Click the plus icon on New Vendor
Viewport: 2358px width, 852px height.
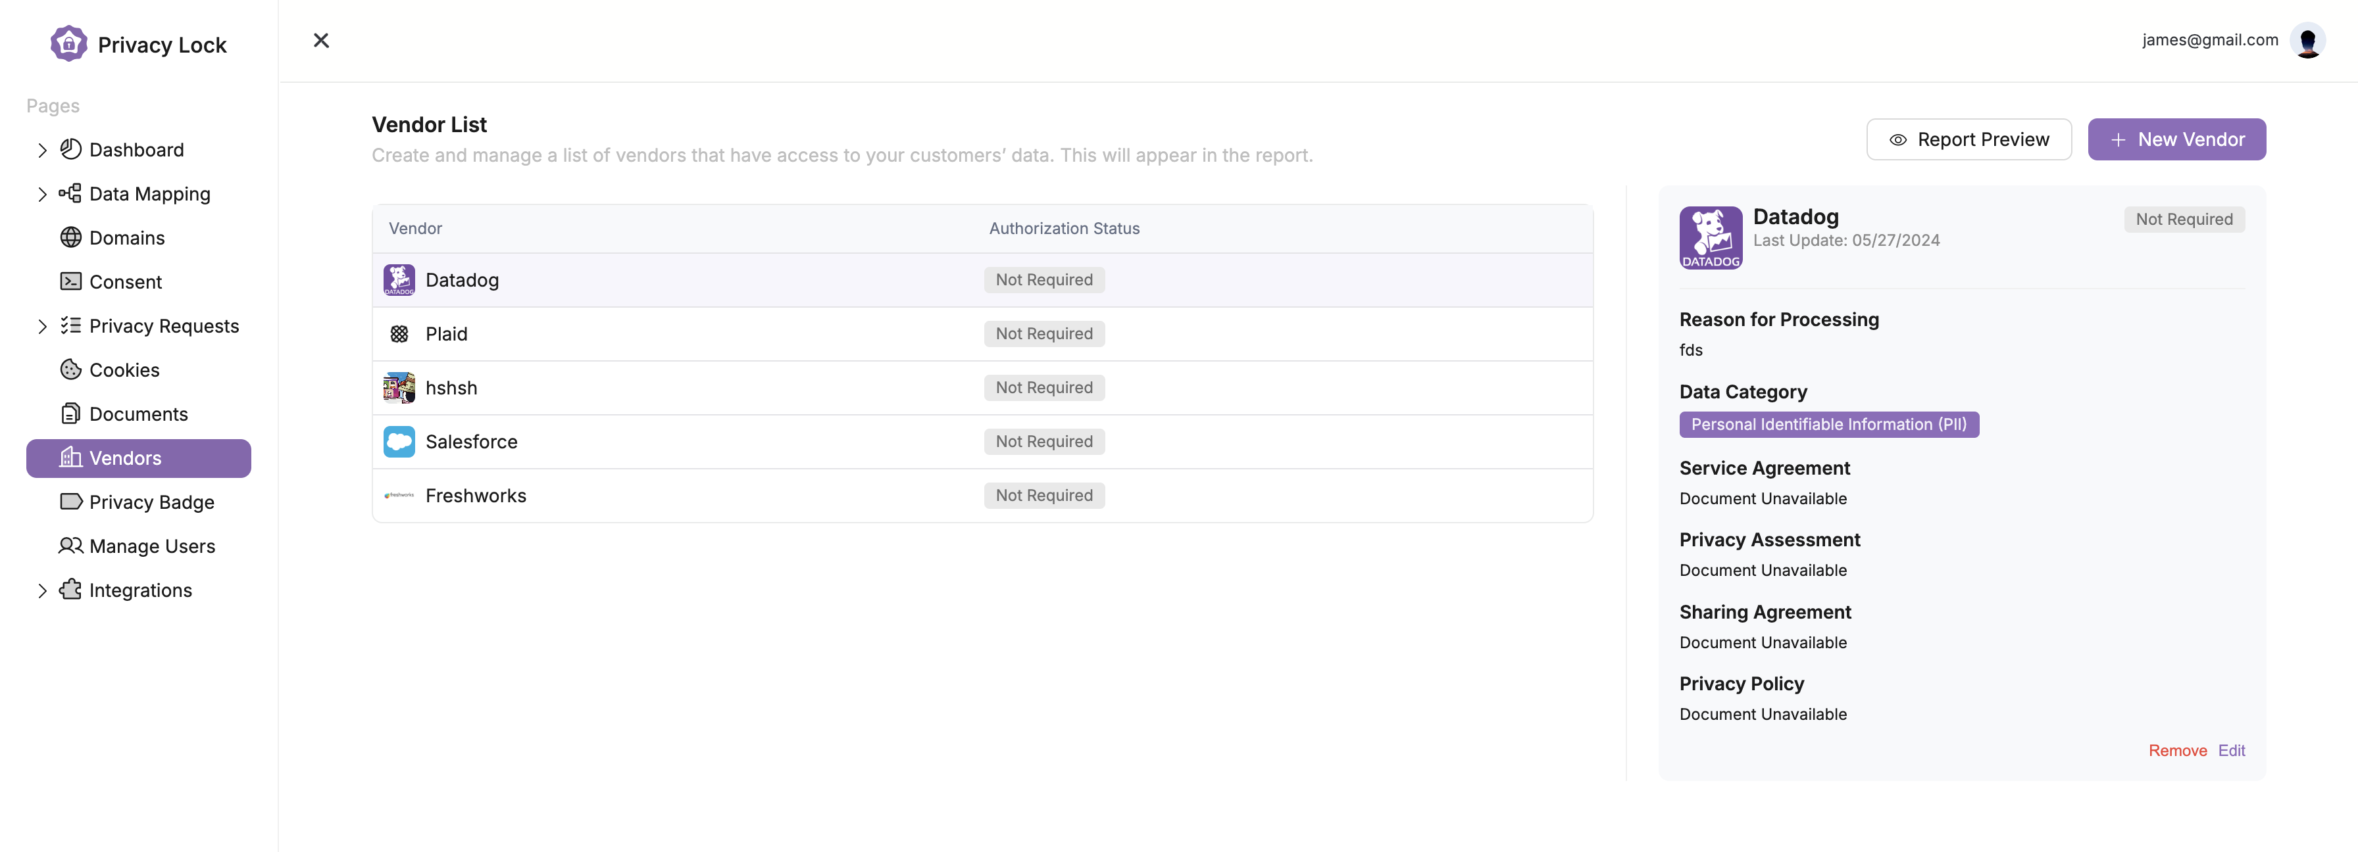click(2117, 140)
